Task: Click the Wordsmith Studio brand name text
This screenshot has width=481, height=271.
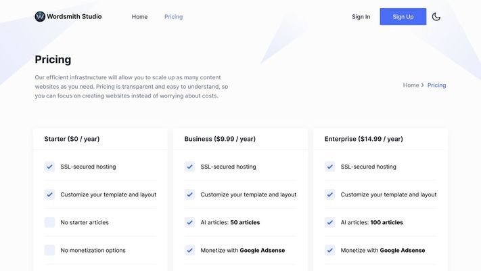Action: pyautogui.click(x=74, y=16)
